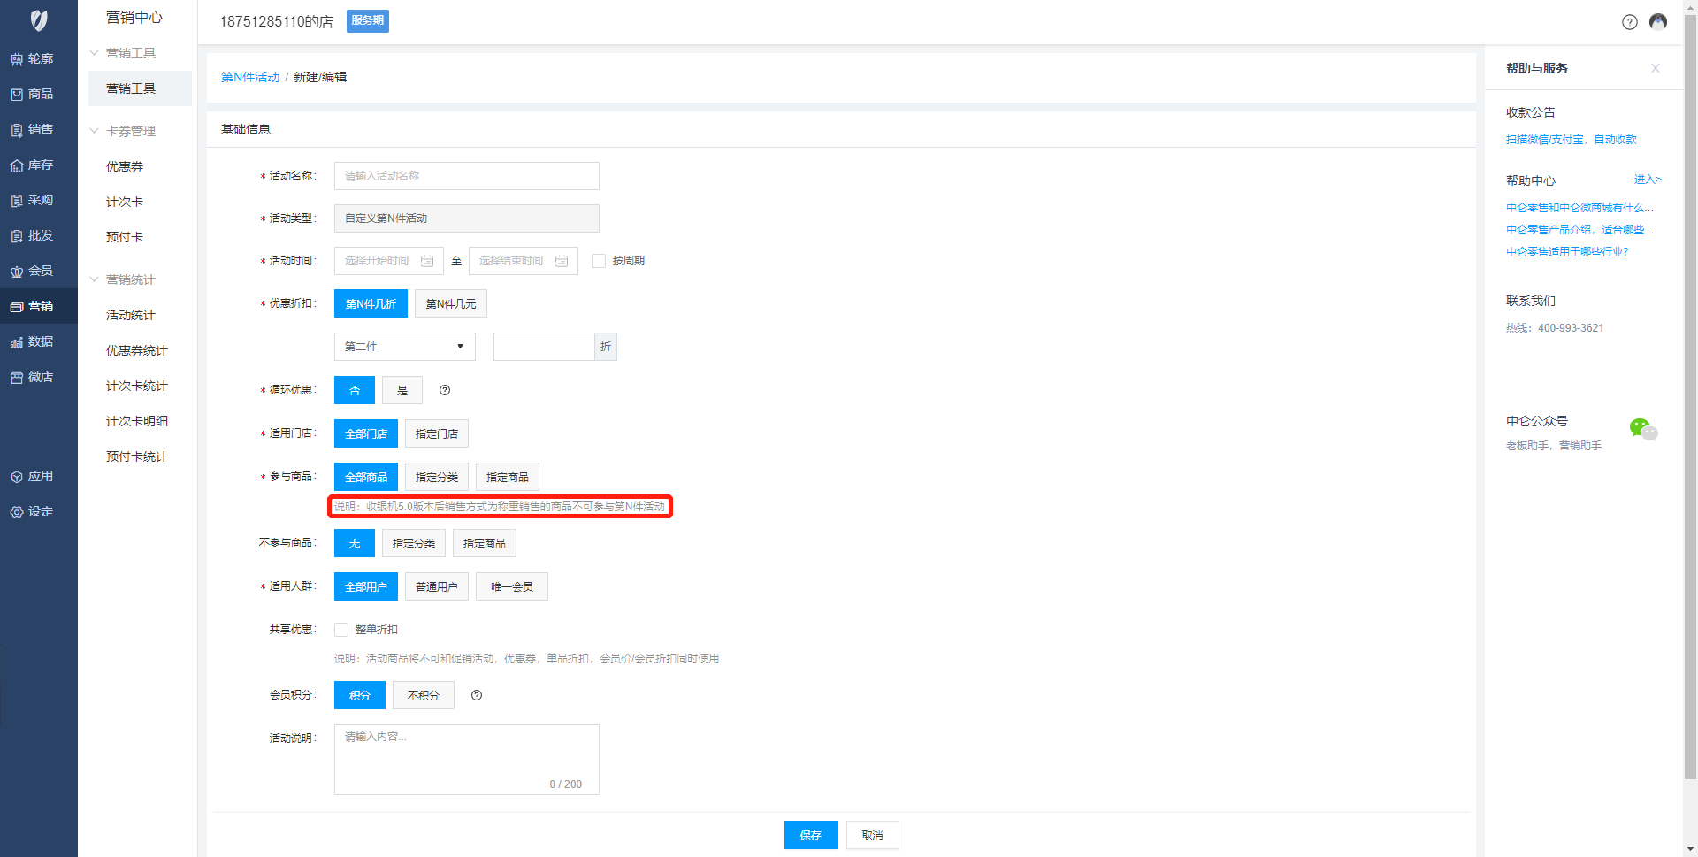Open the 第二件 dropdown
The width and height of the screenshot is (1698, 857).
coord(404,347)
